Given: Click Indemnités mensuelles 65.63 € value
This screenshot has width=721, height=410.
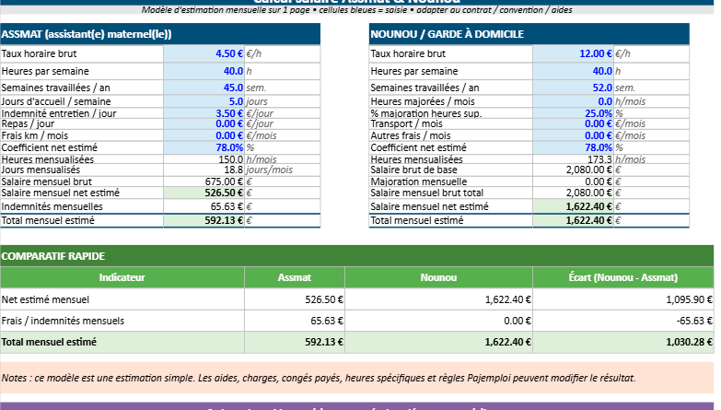Looking at the screenshot, I should pos(204,206).
